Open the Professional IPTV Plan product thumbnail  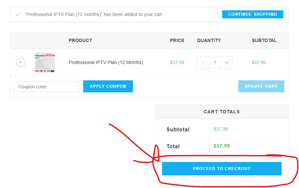tap(45, 63)
